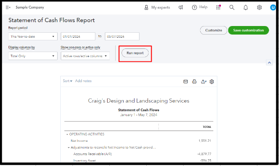This screenshot has width=279, height=166.
Task: Collapse the OPERATING ACTIVITIES section
Action: (x=67, y=135)
